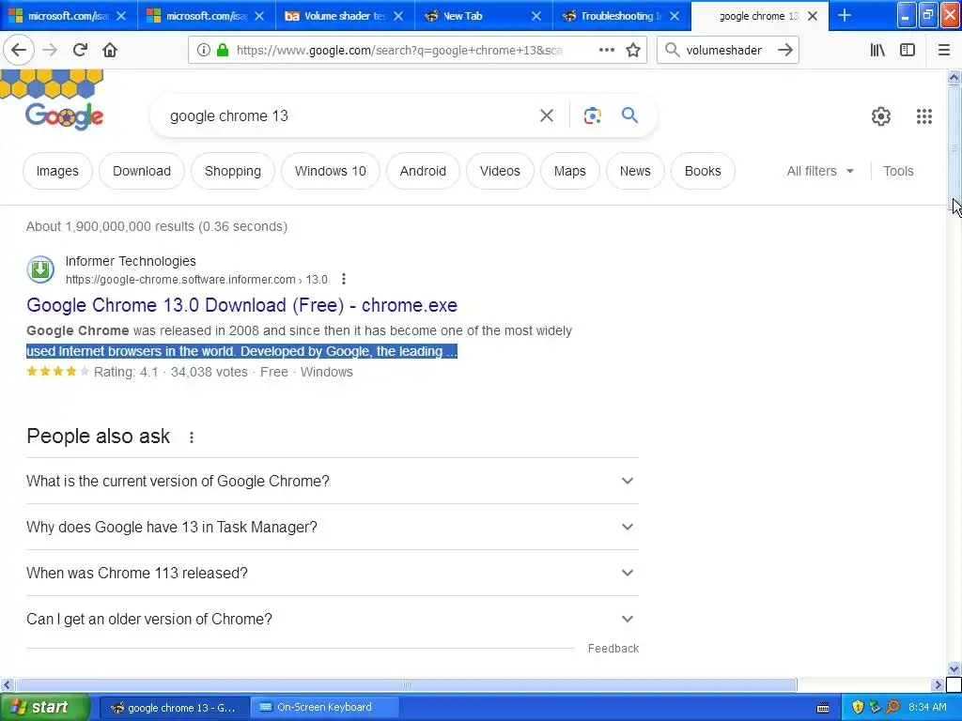
Task: Select the Shopping filter chip
Action: coord(233,171)
